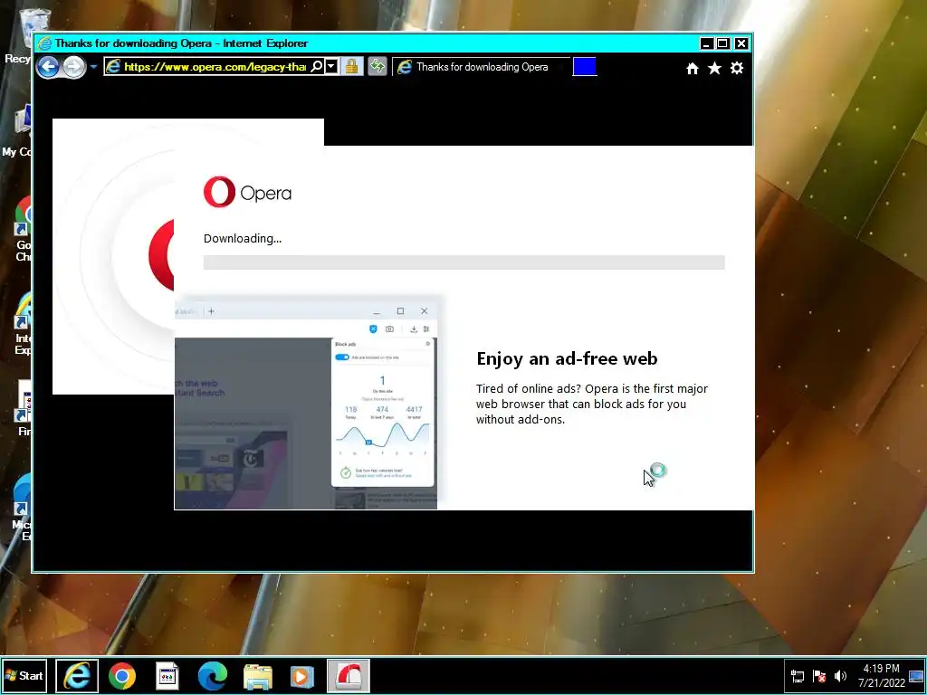The image size is (927, 695).
Task: Click the Opera logo on the page
Action: [x=247, y=192]
